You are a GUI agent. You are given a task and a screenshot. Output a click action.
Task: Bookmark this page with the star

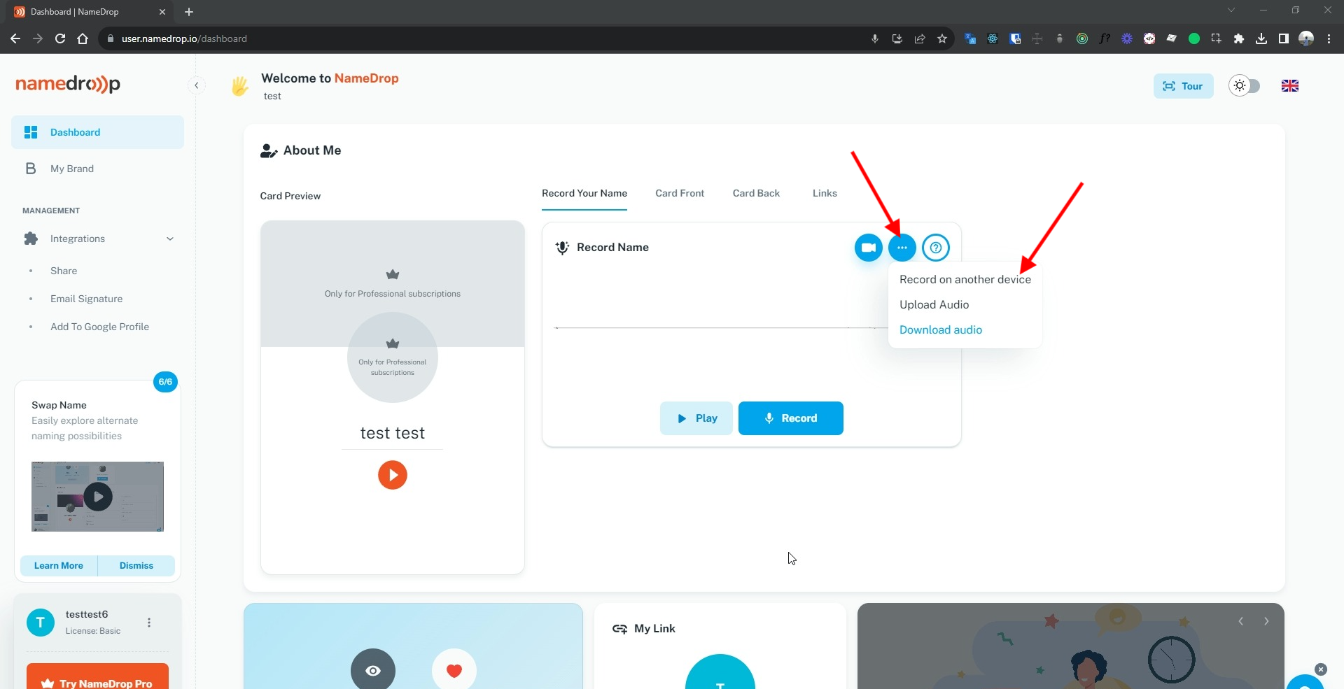942,38
